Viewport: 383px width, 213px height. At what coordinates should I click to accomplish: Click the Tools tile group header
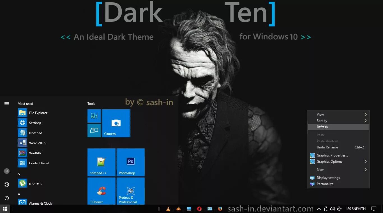[x=91, y=104]
